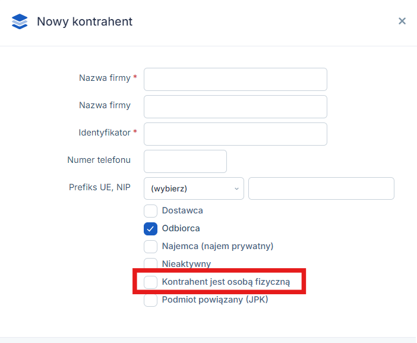417x343 pixels.
Task: Click the unstarred Nazwa firmy label
Action: pos(105,105)
